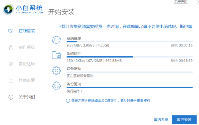
Task: Click the 系统镜像 smiley face icon
Action: [56, 40]
